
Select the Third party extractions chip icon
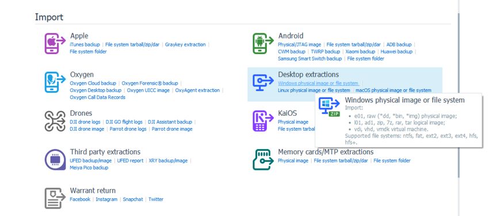pos(55,160)
